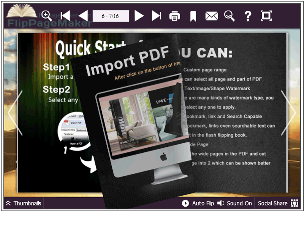Click the zoom in magnifier icon
Image resolution: width=304 pixels, height=228 pixels.
pyautogui.click(x=47, y=16)
